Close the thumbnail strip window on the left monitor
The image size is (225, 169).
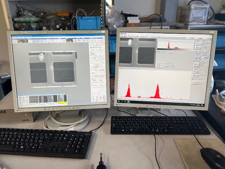point(66,94)
